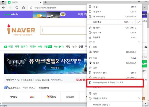Screen dimensions: 149x107
Task: Reload the page with the refresh icon
Action: (17, 8)
